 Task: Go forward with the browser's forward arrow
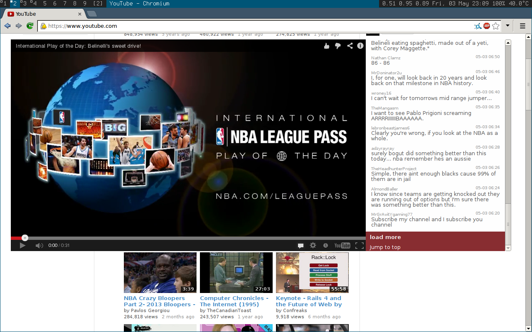[x=19, y=26]
